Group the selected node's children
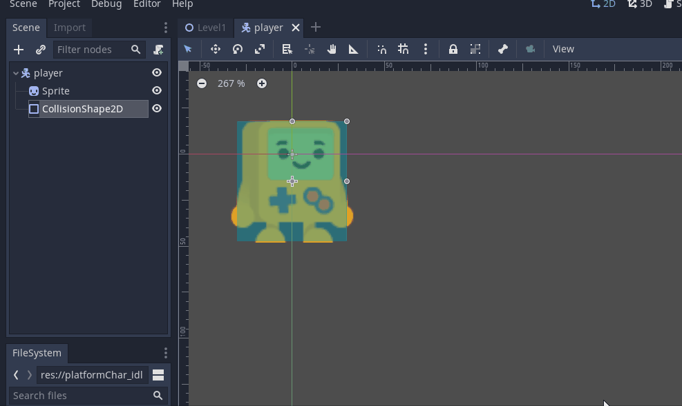This screenshot has width=682, height=406. coord(475,49)
